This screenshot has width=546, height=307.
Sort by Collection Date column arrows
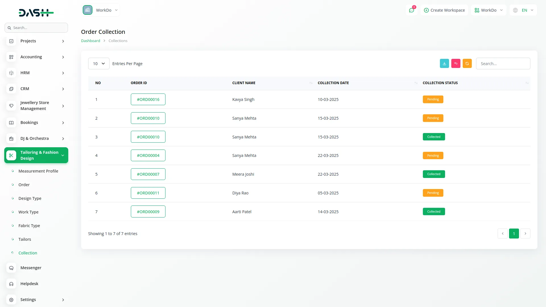click(416, 83)
